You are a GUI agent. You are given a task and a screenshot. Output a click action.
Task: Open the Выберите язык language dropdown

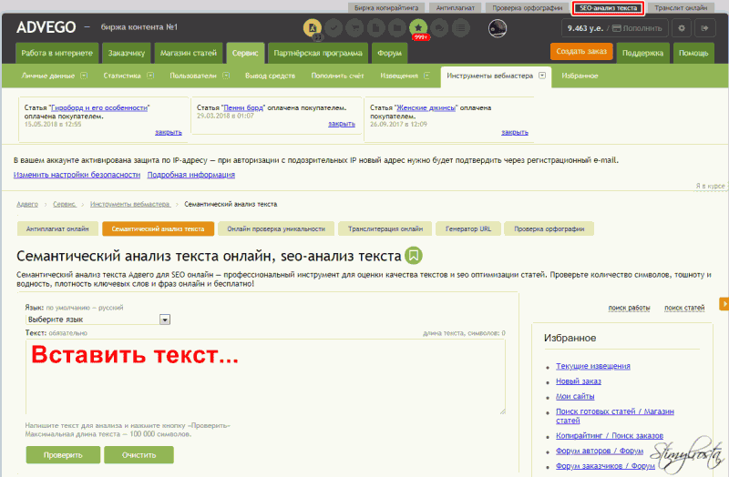coord(98,320)
